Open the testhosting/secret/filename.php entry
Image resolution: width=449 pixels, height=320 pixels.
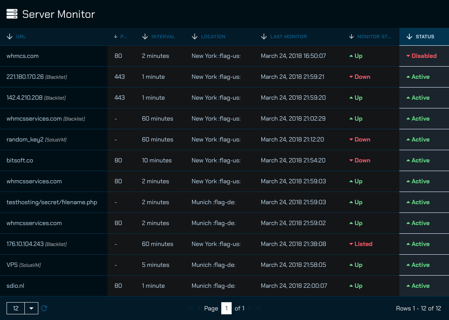point(51,202)
